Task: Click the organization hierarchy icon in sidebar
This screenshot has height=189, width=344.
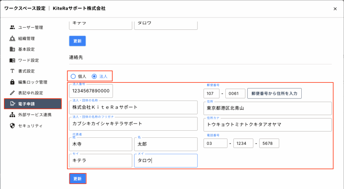Action: click(x=12, y=39)
